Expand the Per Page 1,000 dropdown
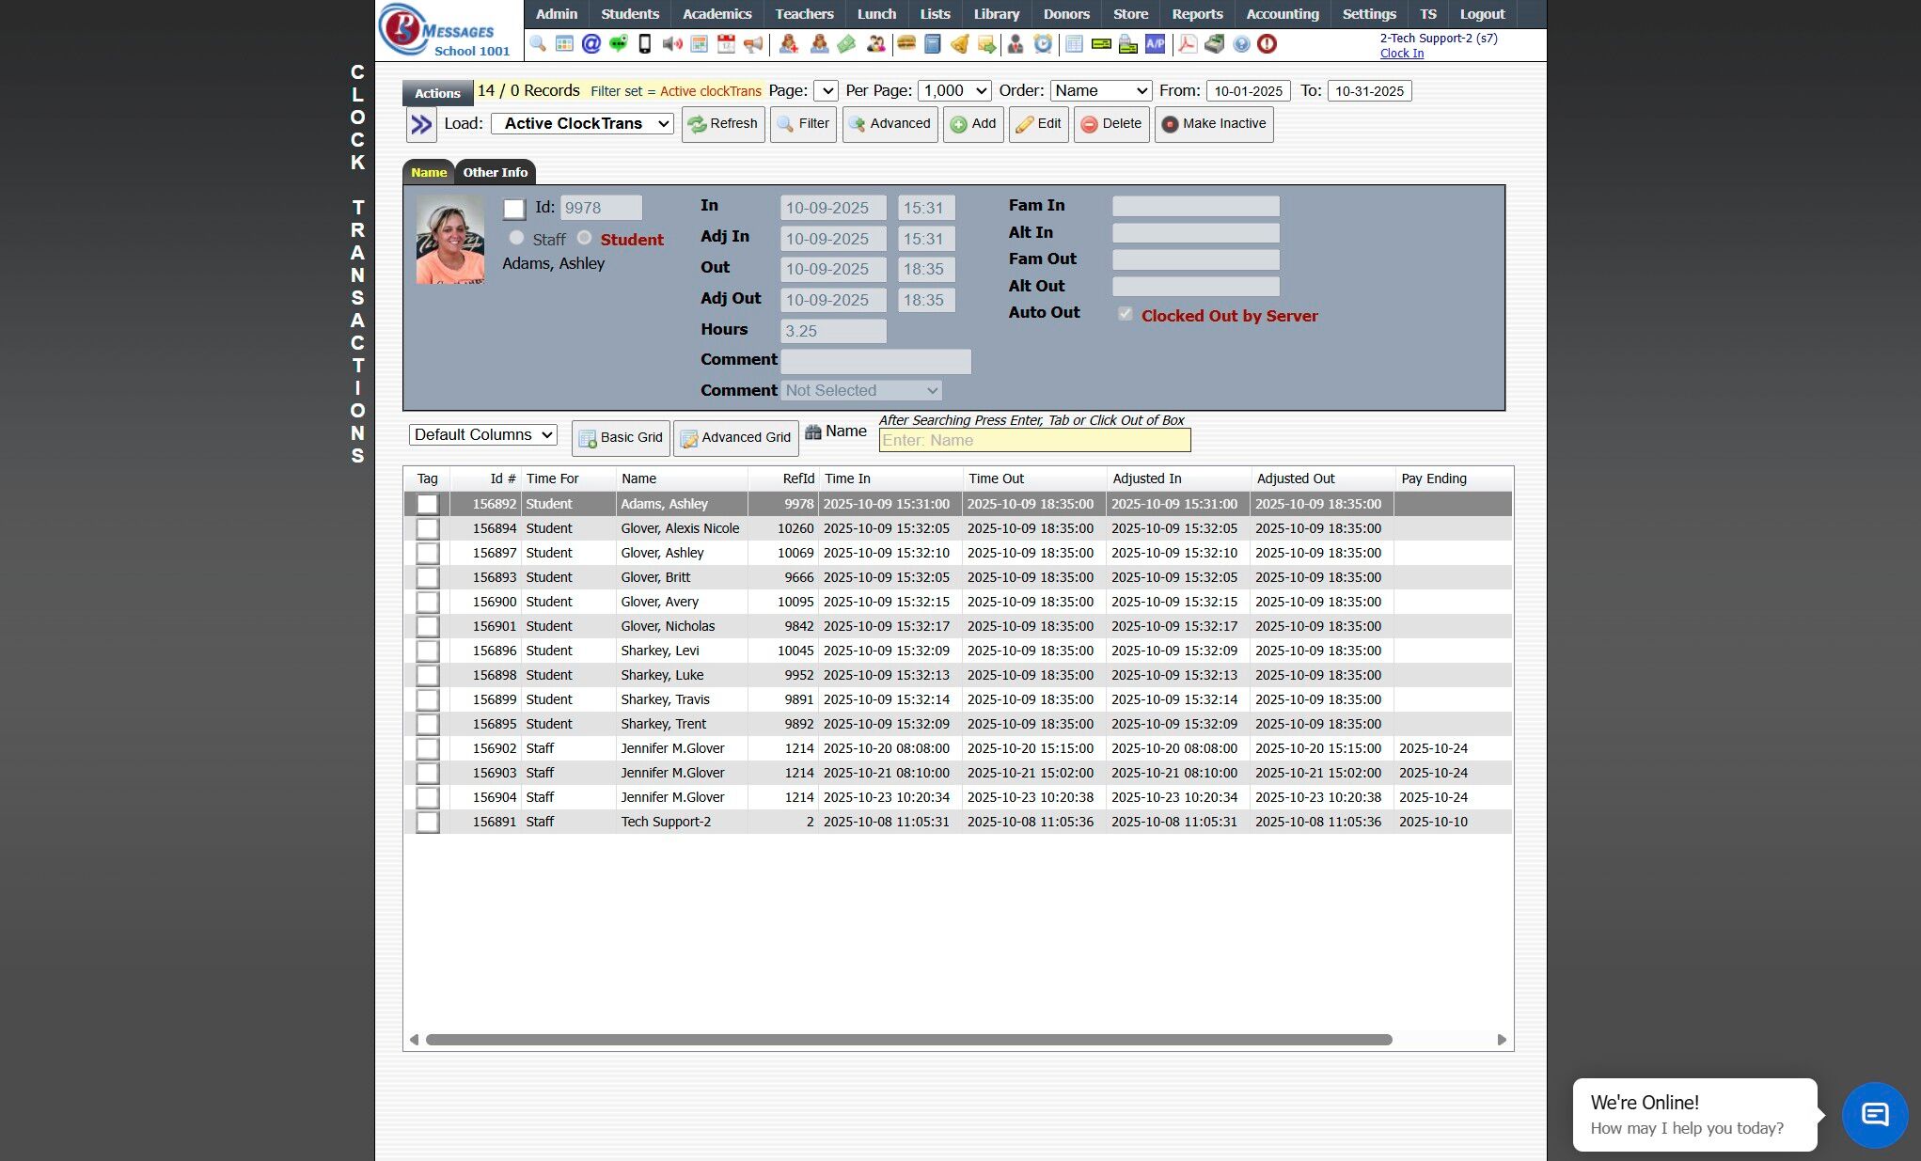Image resolution: width=1921 pixels, height=1161 pixels. (954, 91)
